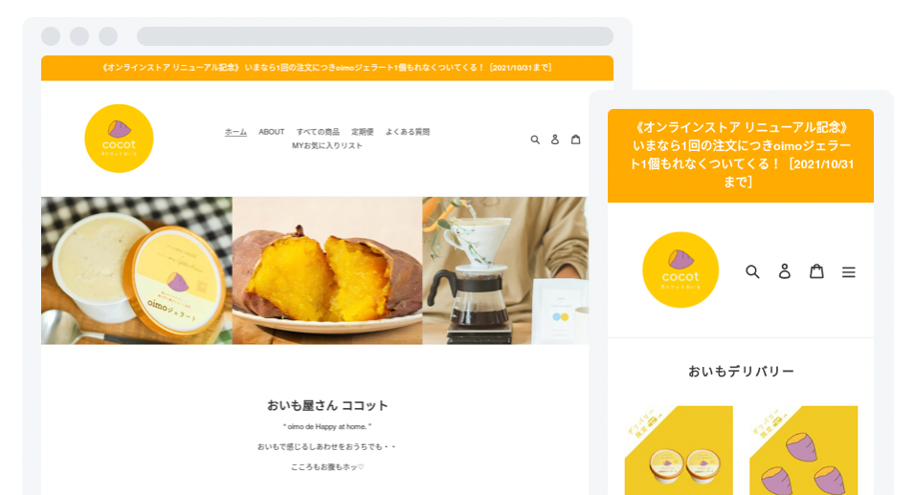Open the account icon in desktop header
The width and height of the screenshot is (915, 495).
coord(555,140)
